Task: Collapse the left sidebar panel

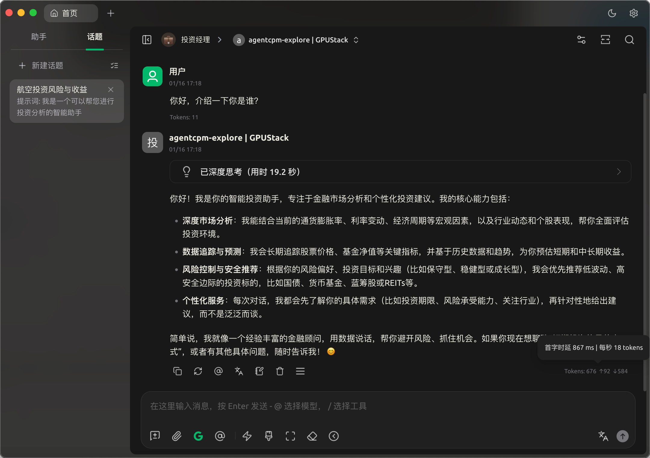Action: pyautogui.click(x=147, y=40)
